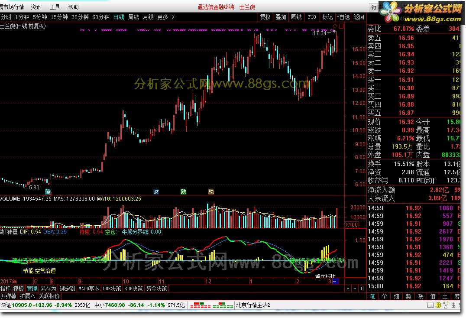Open the 指标 indicator tab
466x318 pixels.
(x=6, y=289)
